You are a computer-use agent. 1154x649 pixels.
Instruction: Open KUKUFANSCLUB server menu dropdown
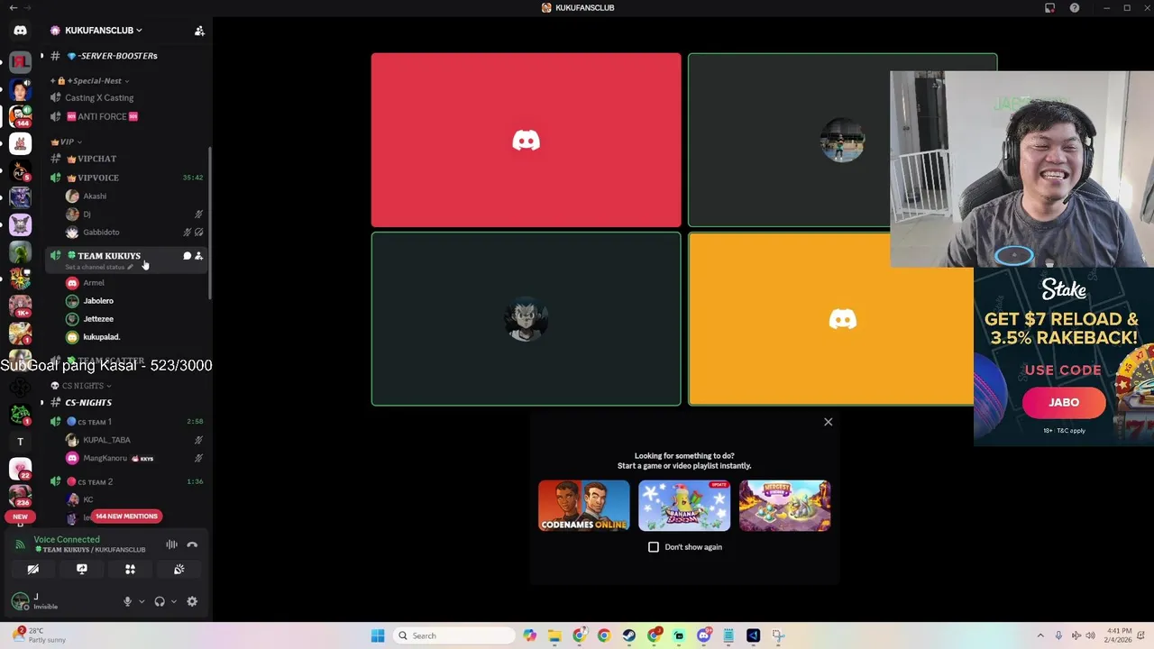[103, 30]
